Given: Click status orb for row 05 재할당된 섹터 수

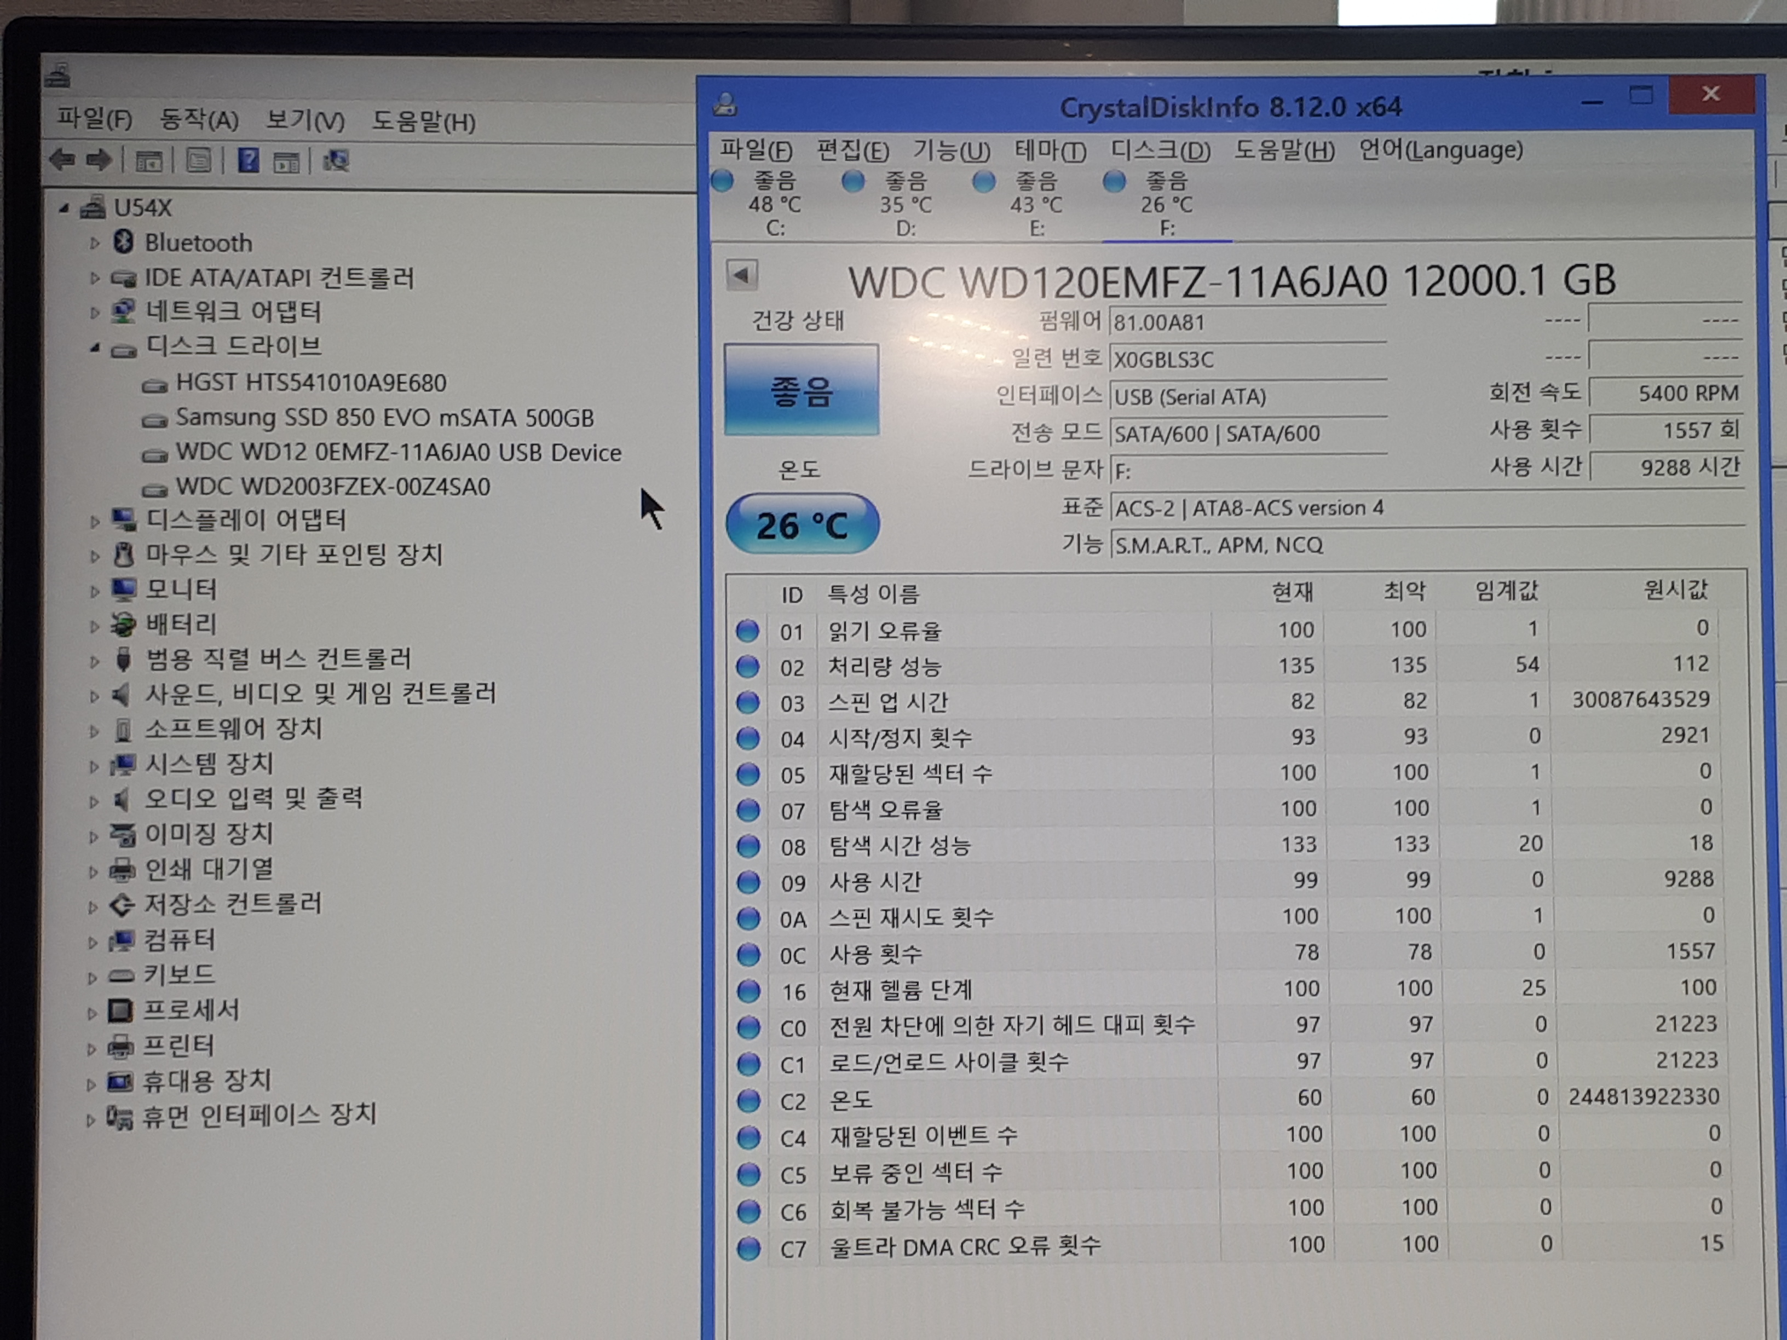Looking at the screenshot, I should point(748,774).
